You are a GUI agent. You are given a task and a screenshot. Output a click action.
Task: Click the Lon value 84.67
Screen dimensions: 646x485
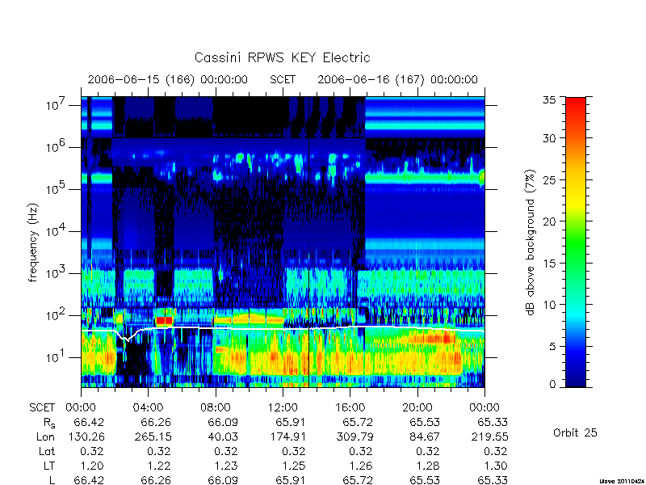425,436
